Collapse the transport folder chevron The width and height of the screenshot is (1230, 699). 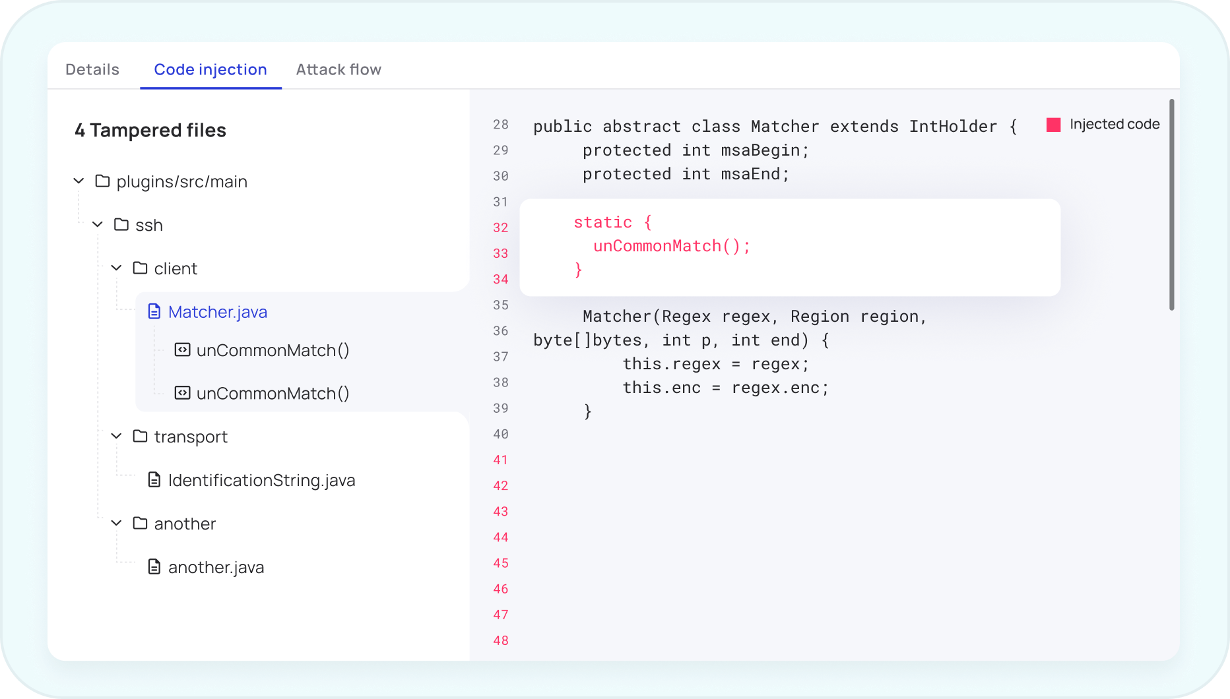(x=116, y=437)
